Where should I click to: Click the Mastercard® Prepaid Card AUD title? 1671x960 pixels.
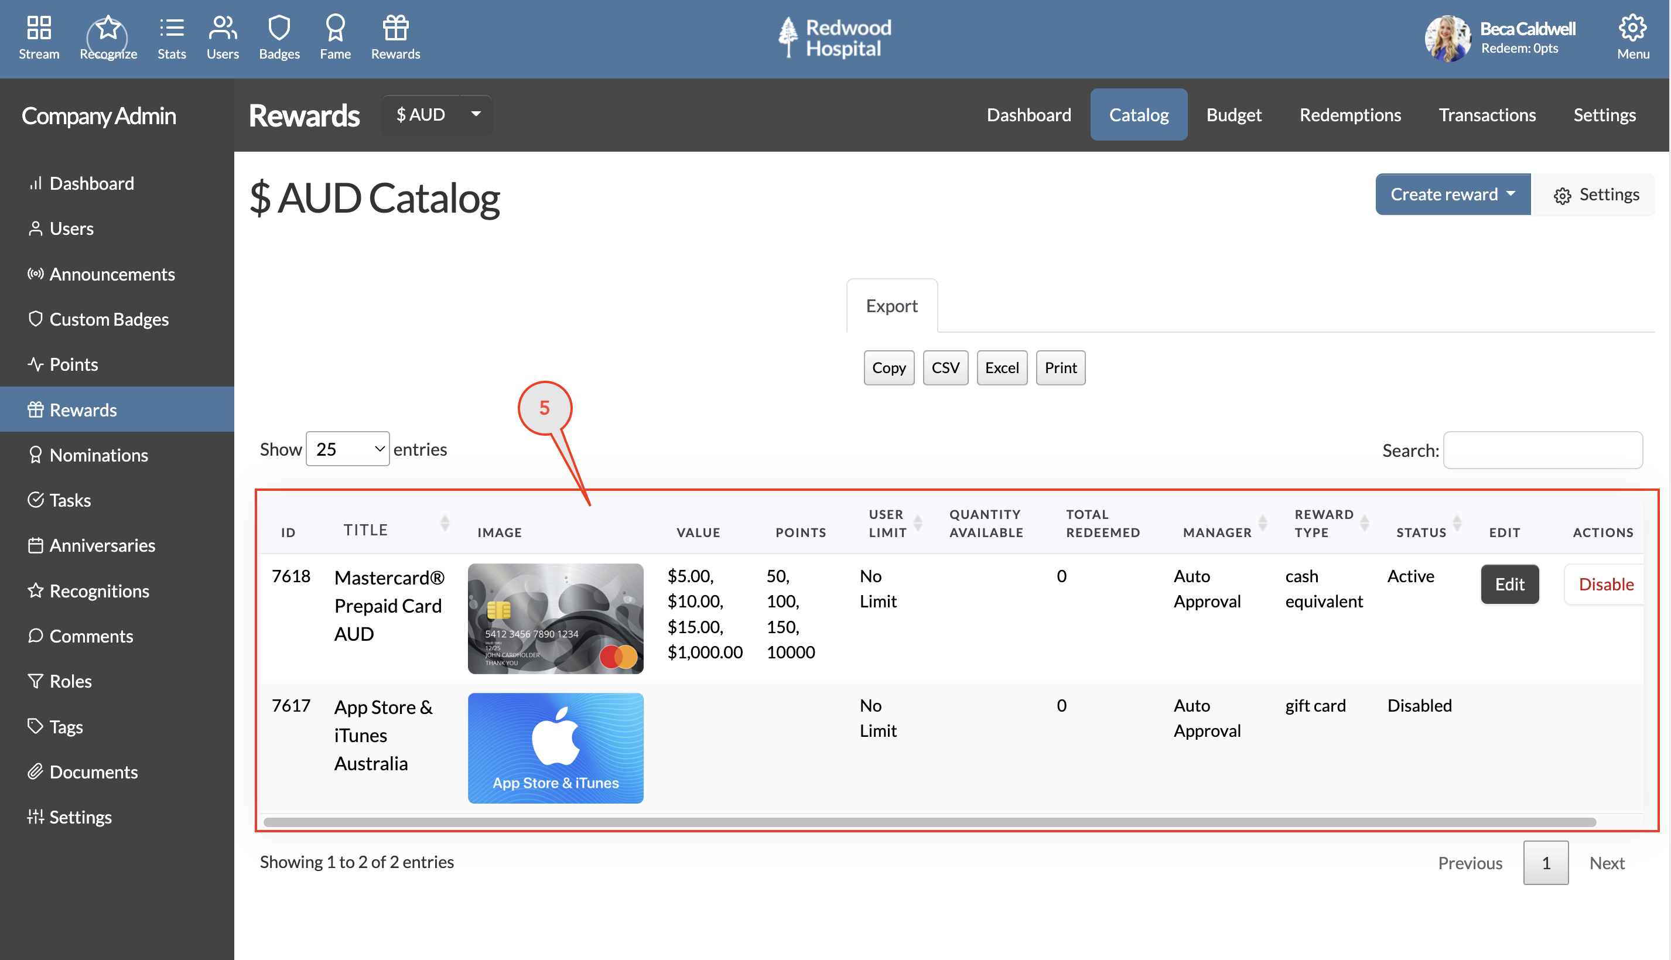[389, 606]
